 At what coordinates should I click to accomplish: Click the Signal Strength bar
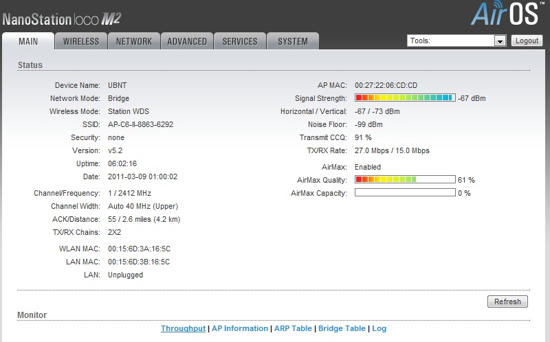(x=405, y=98)
